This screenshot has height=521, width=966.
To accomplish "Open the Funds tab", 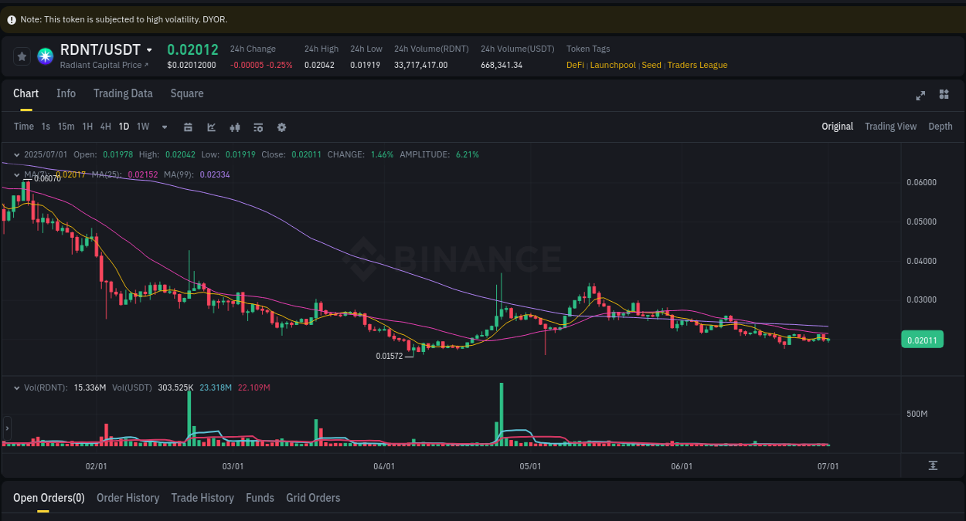I will (x=260, y=498).
